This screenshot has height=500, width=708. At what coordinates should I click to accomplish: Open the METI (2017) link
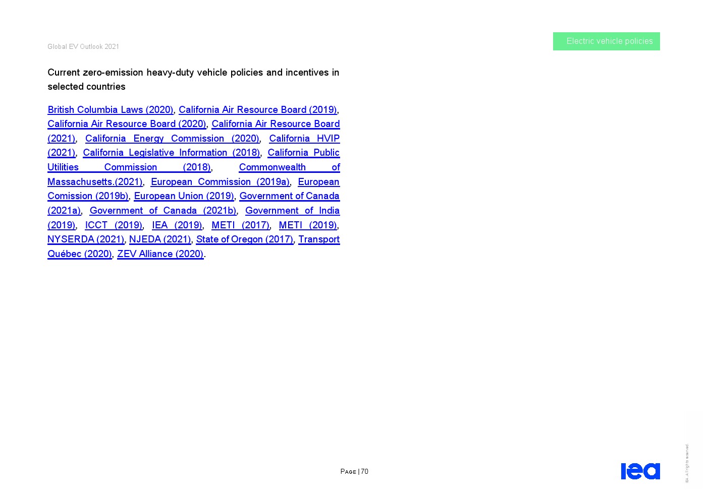click(x=240, y=225)
